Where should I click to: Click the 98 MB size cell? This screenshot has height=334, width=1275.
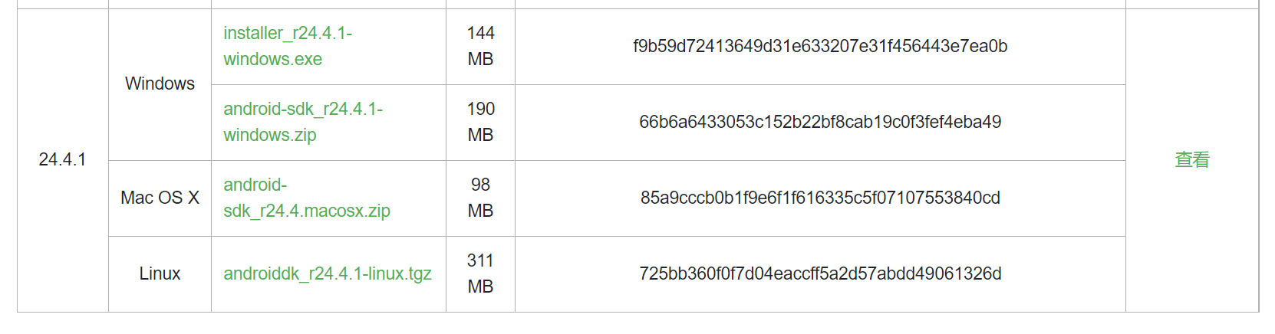(x=480, y=198)
